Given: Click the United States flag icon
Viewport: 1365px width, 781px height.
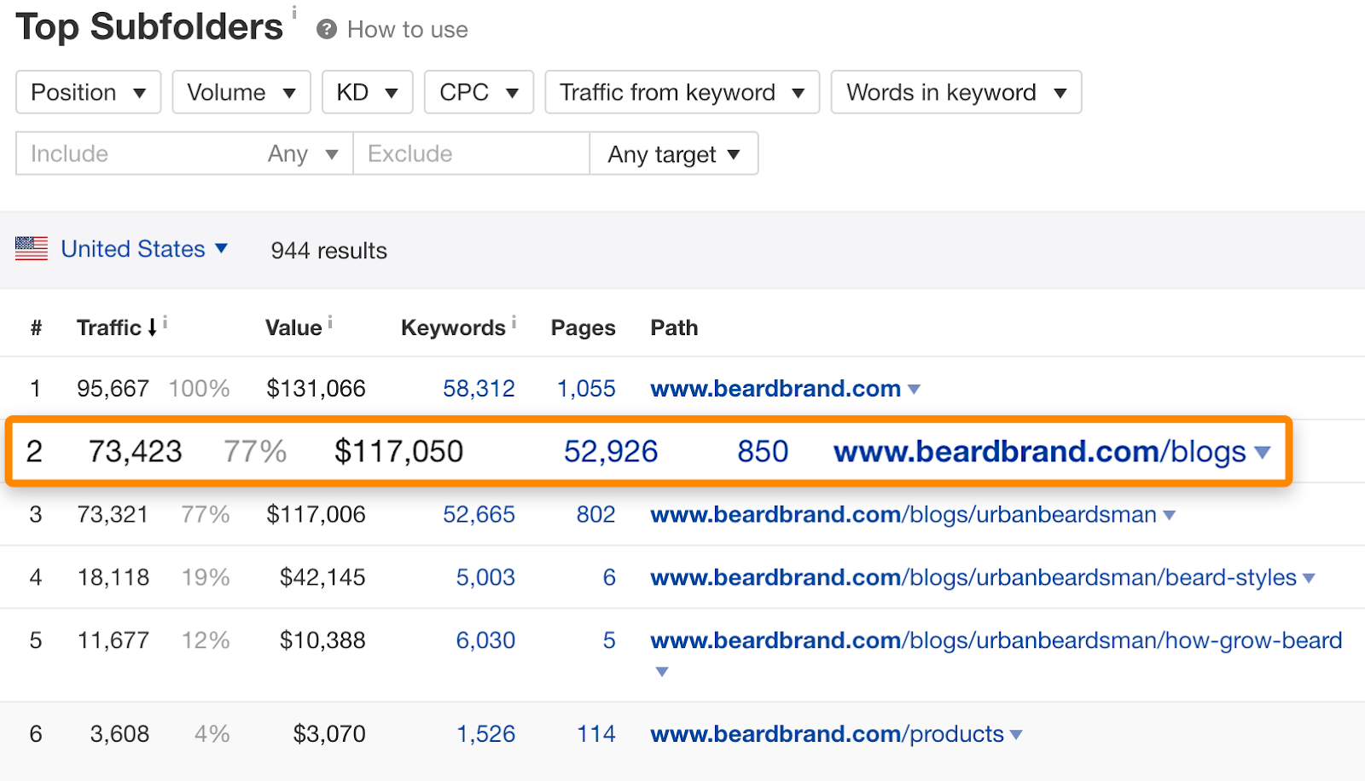Looking at the screenshot, I should (x=32, y=248).
